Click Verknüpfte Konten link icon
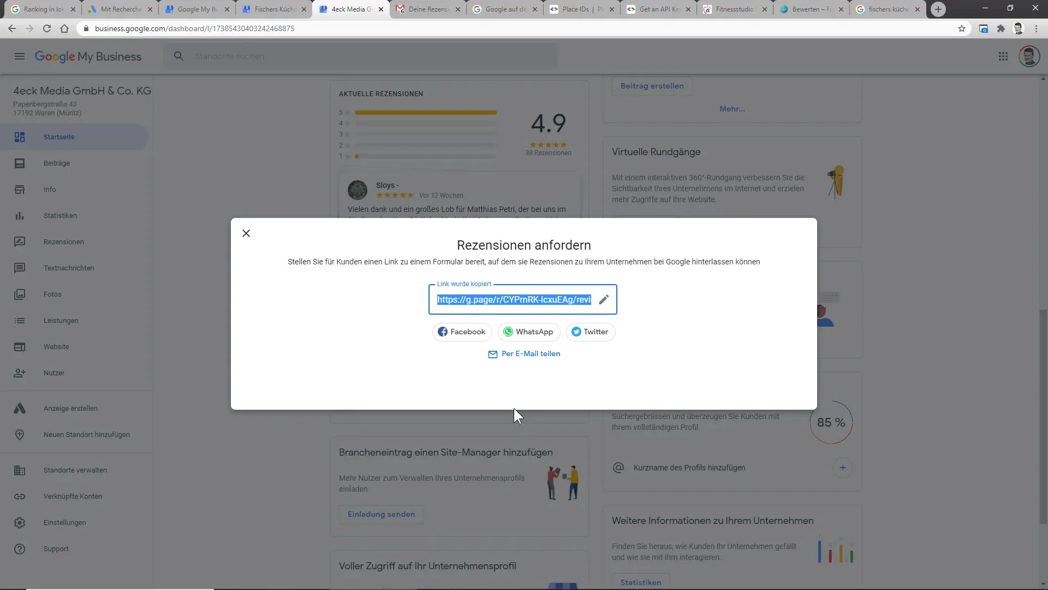The height and width of the screenshot is (590, 1048). coord(20,497)
